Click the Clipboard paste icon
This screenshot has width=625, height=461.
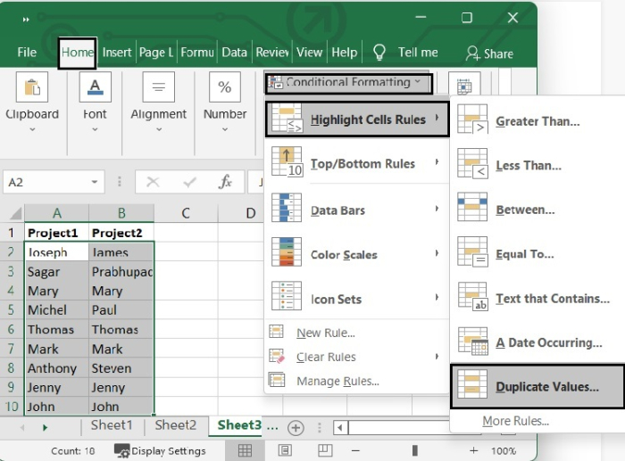pyautogui.click(x=32, y=87)
